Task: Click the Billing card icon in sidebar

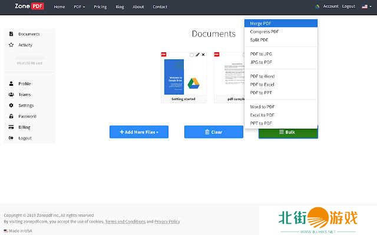Action: tap(11, 127)
